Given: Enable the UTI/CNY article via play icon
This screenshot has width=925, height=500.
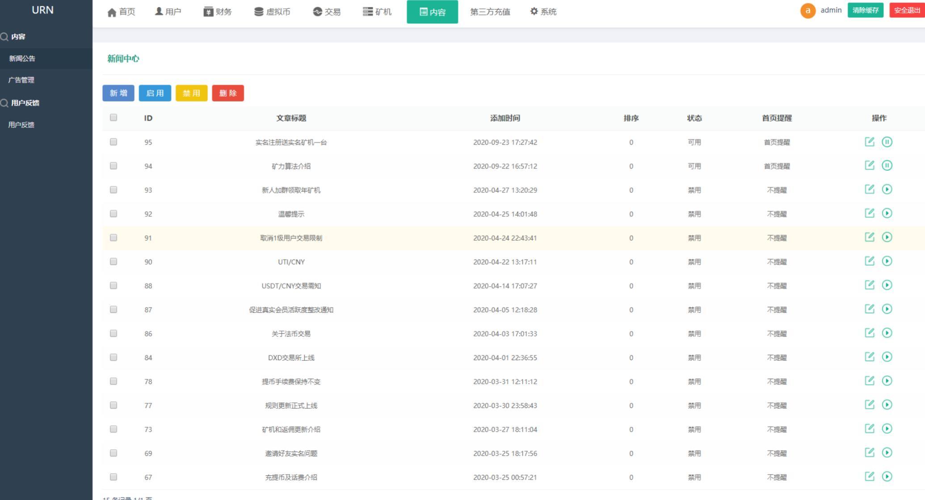Looking at the screenshot, I should tap(887, 261).
